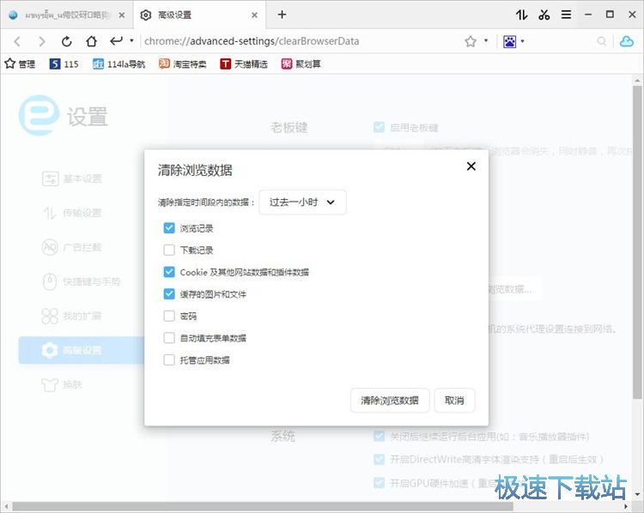Click the vertical scrollbar thumb
The image size is (644, 513).
pyautogui.click(x=637, y=242)
